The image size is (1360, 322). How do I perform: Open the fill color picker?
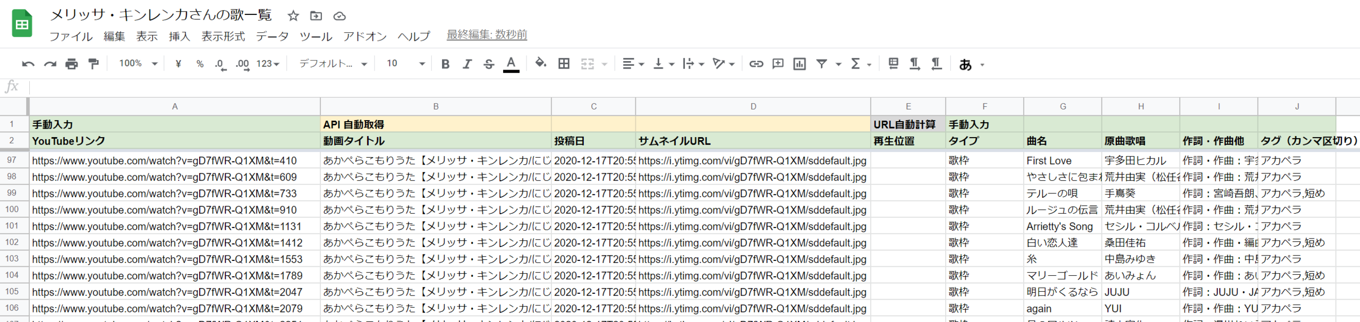[x=541, y=64]
